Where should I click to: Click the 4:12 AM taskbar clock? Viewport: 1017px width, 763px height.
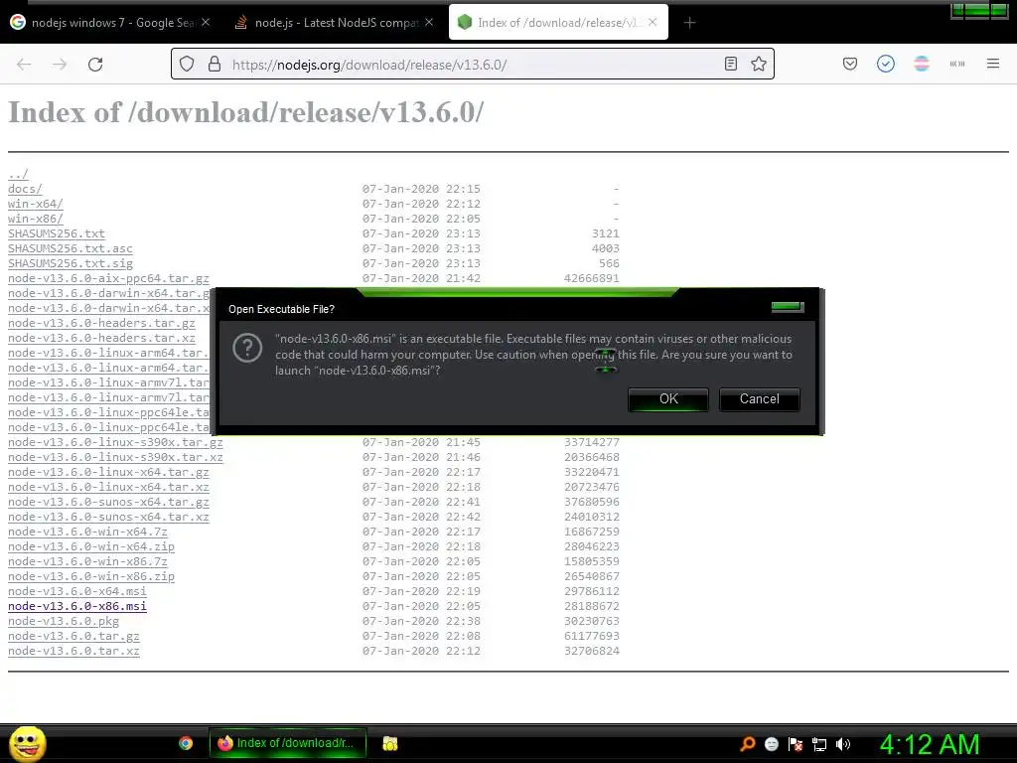(930, 744)
